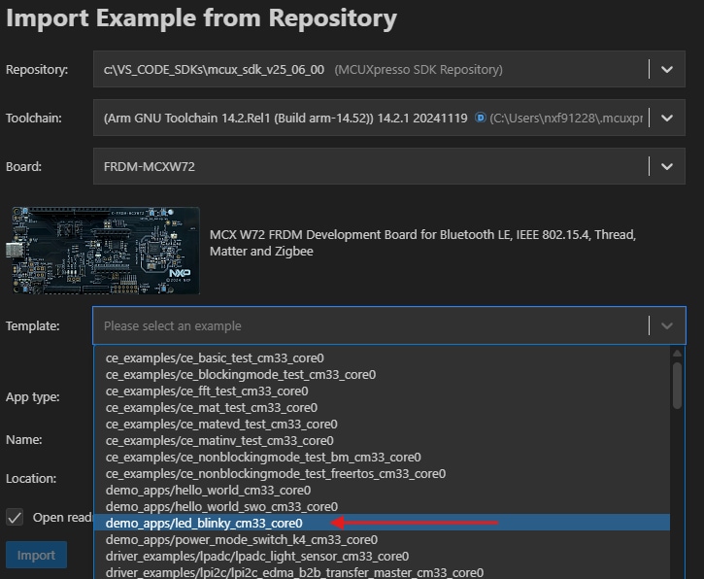Screen dimensions: 704x579
Task: Click the FRDM-MCXW72 board thumbnail image
Action: tap(103, 251)
